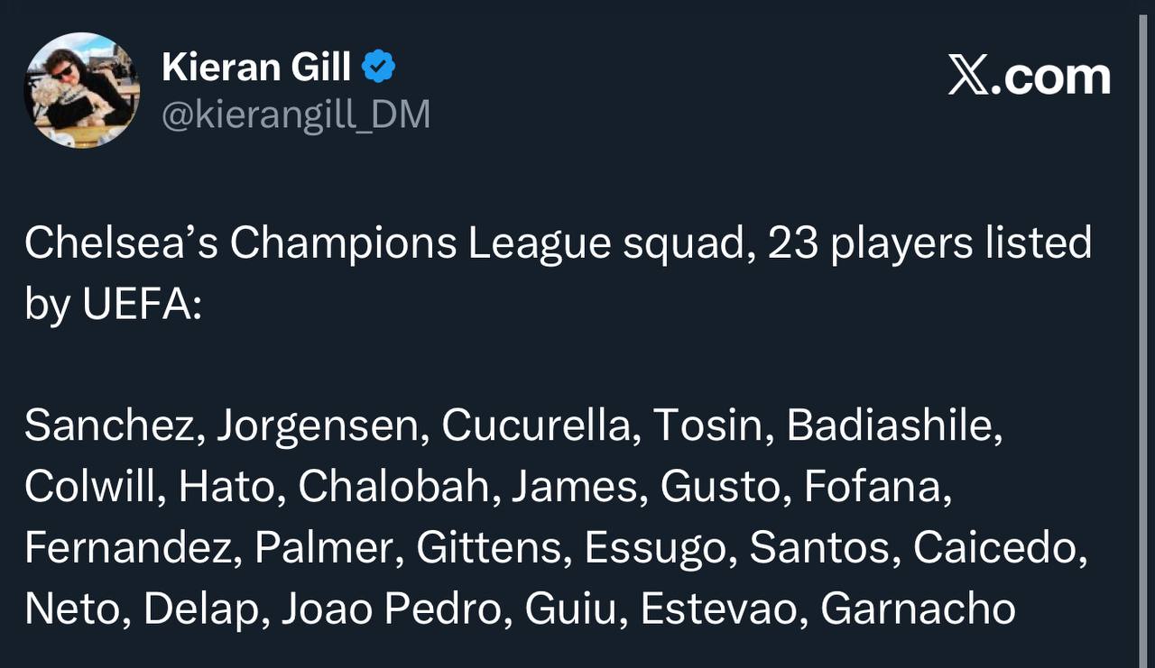
Task: Open the Kieran Gill display name
Action: pyautogui.click(x=256, y=68)
